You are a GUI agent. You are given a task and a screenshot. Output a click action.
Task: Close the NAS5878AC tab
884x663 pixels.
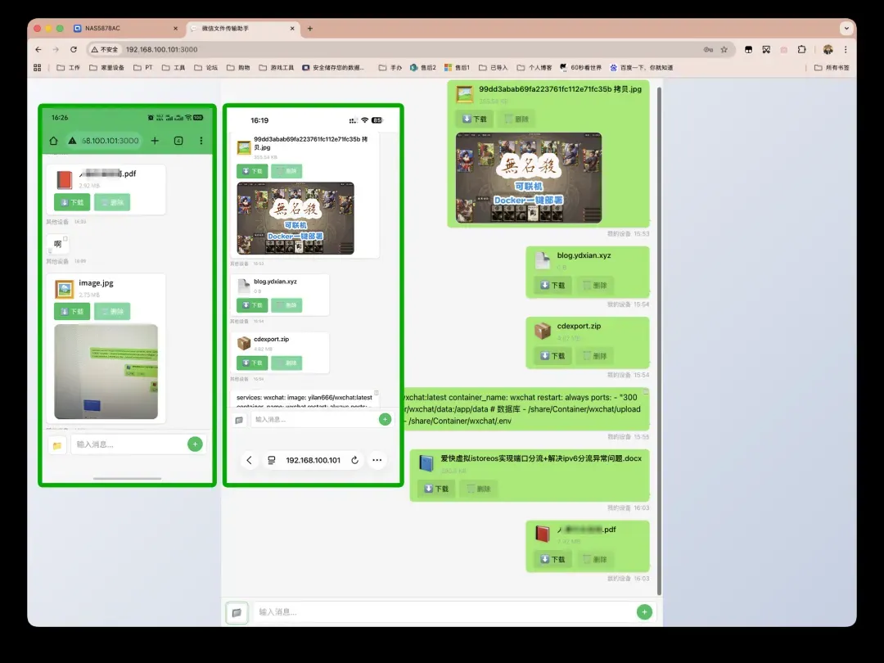point(175,28)
